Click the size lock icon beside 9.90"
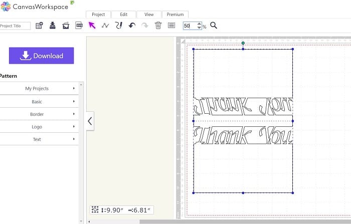This screenshot has width=351, height=224. pyautogui.click(x=95, y=209)
